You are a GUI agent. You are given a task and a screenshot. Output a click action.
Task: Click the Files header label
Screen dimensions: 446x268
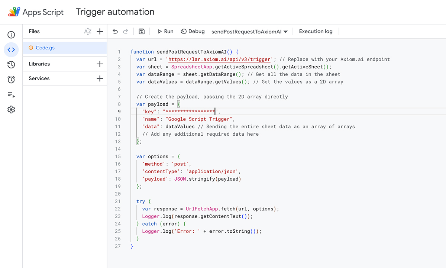(x=34, y=32)
